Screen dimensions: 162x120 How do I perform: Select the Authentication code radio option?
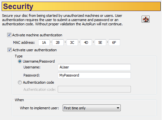pos(20,82)
